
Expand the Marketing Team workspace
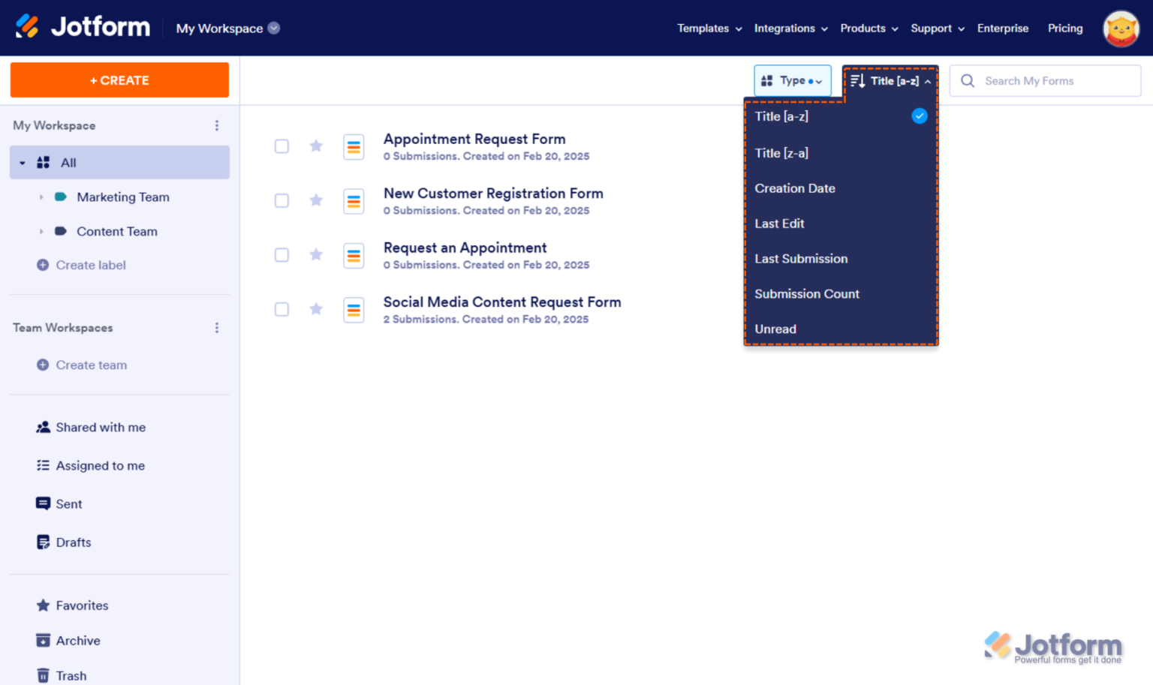point(41,197)
